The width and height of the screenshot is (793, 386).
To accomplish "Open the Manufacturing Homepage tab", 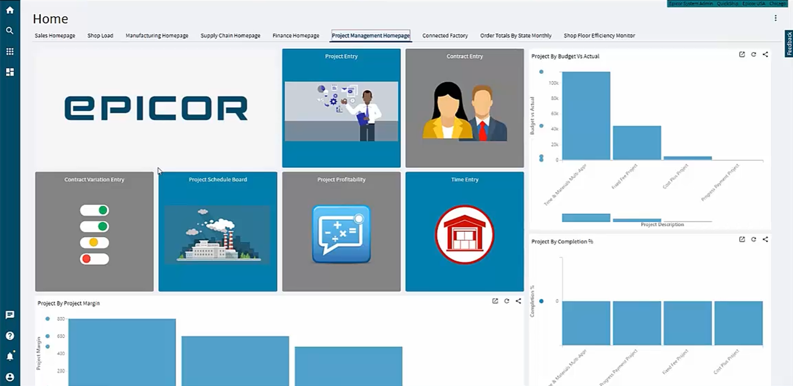I will (x=157, y=35).
